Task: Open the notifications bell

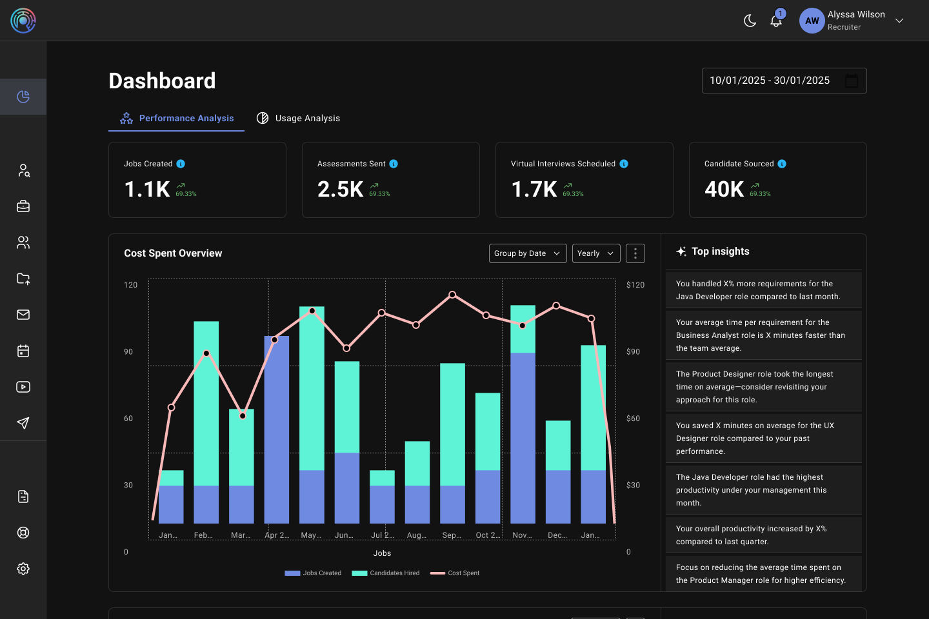Action: click(776, 21)
